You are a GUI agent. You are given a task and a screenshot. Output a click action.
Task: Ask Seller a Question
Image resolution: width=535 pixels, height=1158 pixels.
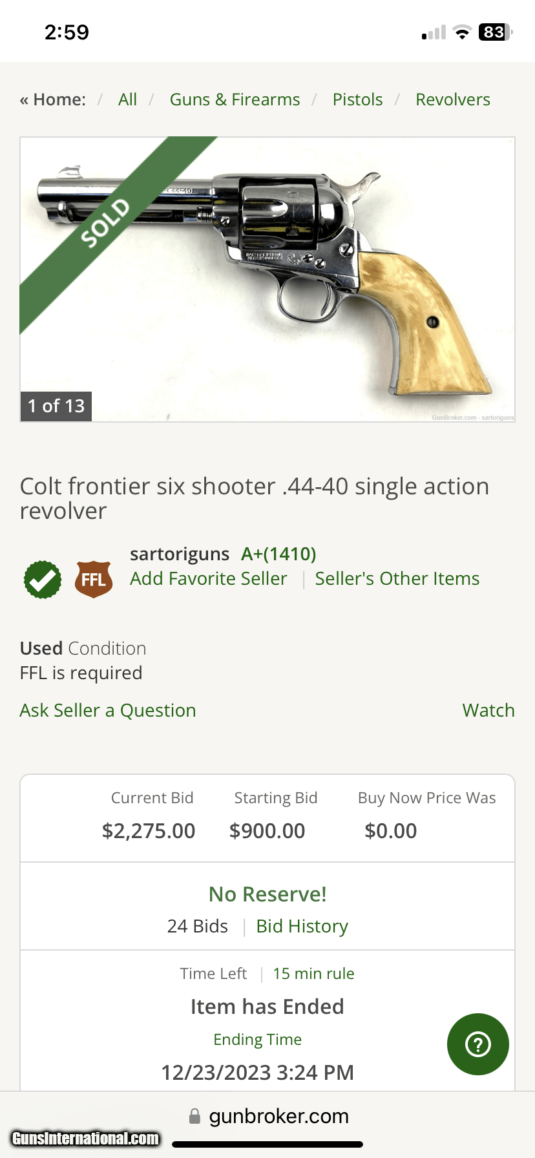click(x=108, y=710)
